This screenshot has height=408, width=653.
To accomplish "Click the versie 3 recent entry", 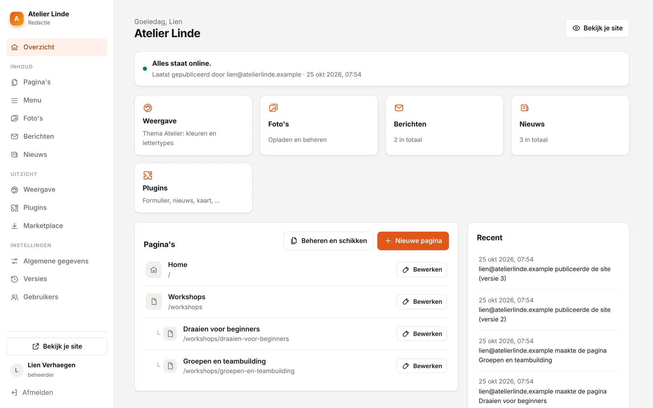I will tap(548, 269).
